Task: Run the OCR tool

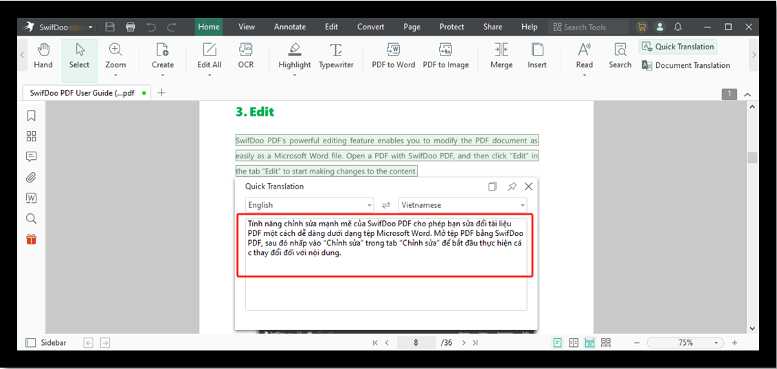Action: pos(246,56)
